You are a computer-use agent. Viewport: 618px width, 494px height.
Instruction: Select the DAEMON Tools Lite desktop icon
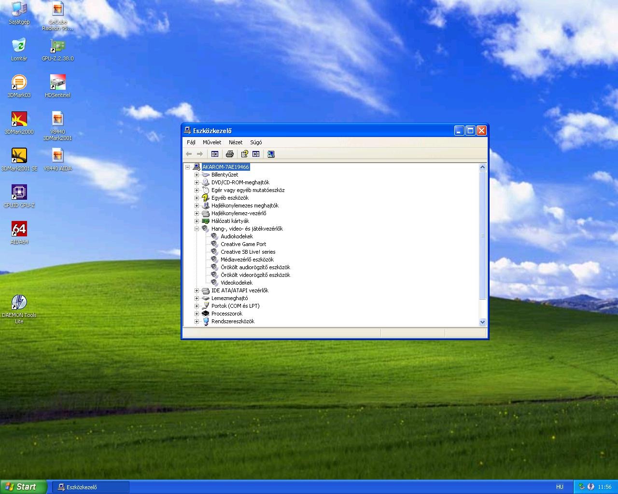pyautogui.click(x=19, y=309)
